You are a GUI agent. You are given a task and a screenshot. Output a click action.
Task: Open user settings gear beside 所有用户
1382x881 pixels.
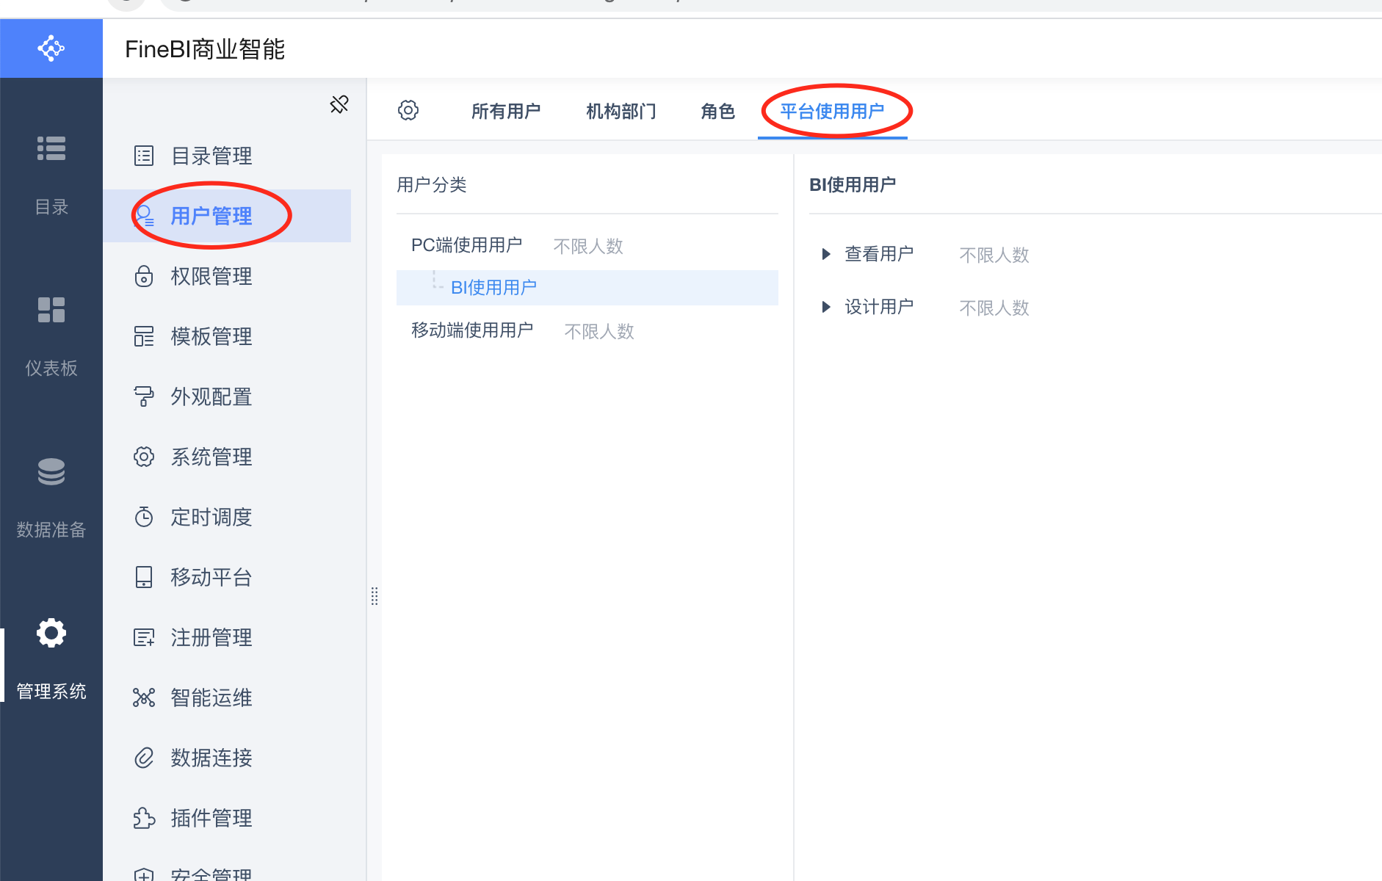[408, 111]
